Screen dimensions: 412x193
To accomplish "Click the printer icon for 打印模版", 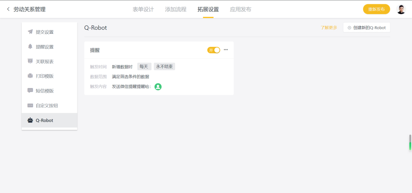I will (30, 76).
